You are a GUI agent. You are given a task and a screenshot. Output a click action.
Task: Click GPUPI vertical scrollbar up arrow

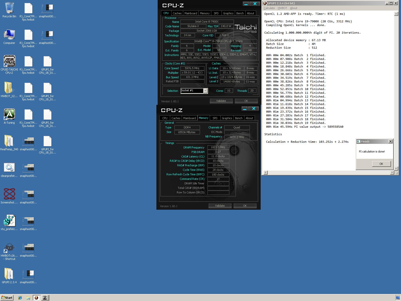coord(396,14)
